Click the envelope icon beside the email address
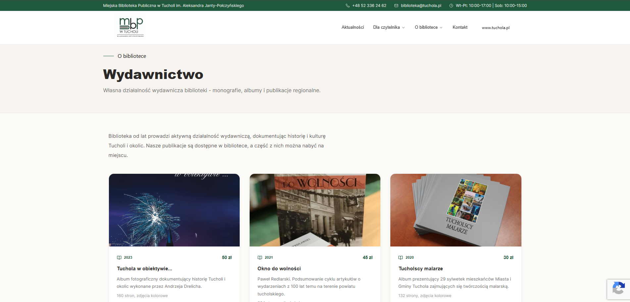The width and height of the screenshot is (630, 302). pyautogui.click(x=396, y=6)
